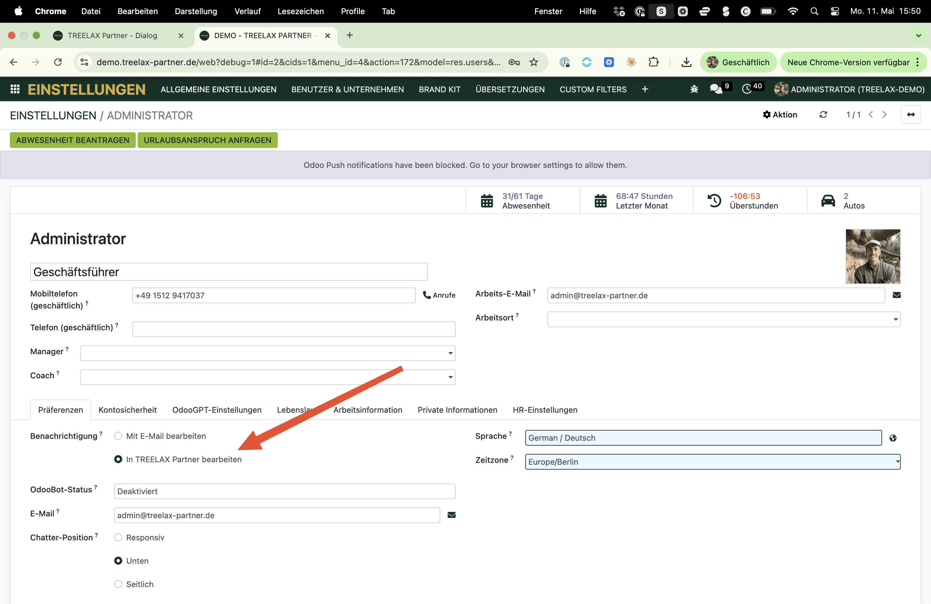Open macOS Spotlight search
Image resolution: width=931 pixels, height=604 pixels.
coord(814,11)
